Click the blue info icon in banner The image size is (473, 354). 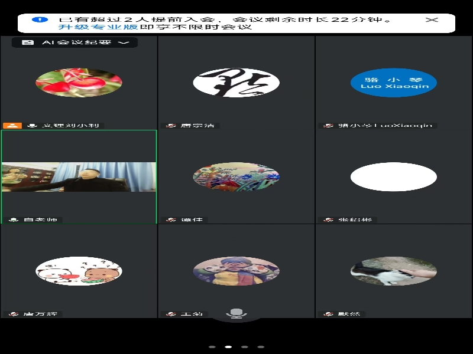pos(39,19)
